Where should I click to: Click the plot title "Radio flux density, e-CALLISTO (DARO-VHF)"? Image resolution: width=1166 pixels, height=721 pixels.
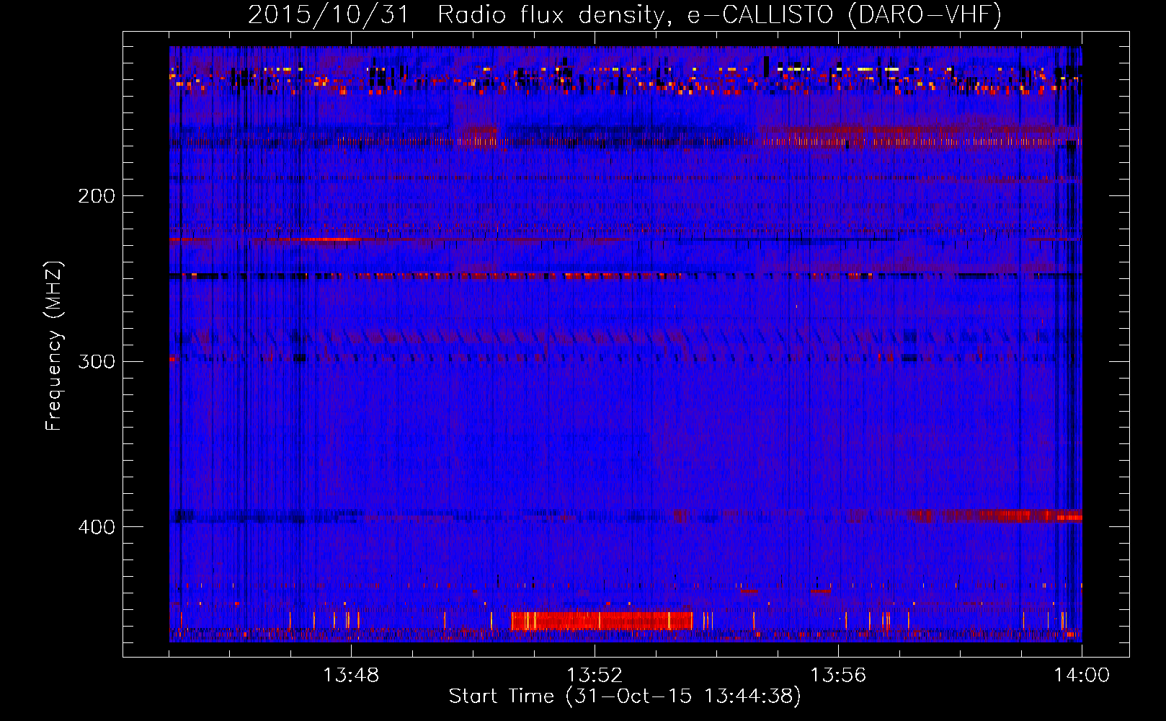(x=719, y=14)
